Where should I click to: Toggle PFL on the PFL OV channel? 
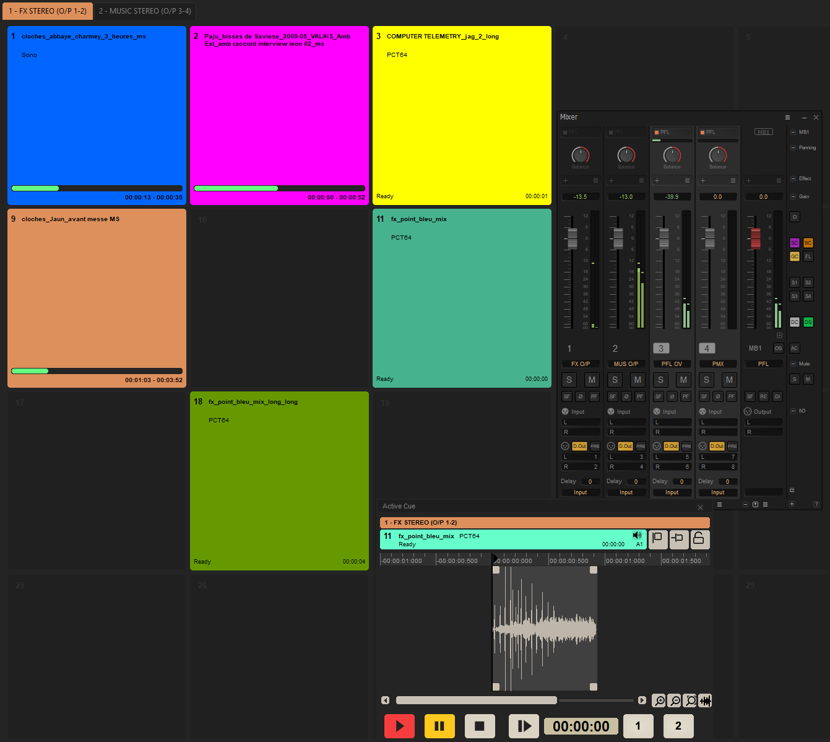click(672, 132)
